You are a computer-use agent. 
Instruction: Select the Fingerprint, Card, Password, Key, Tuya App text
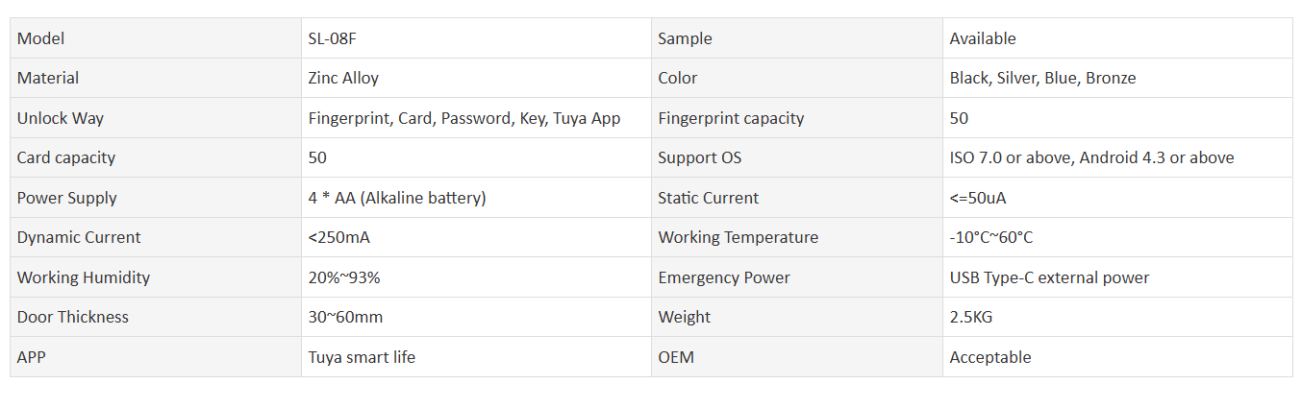coord(464,118)
